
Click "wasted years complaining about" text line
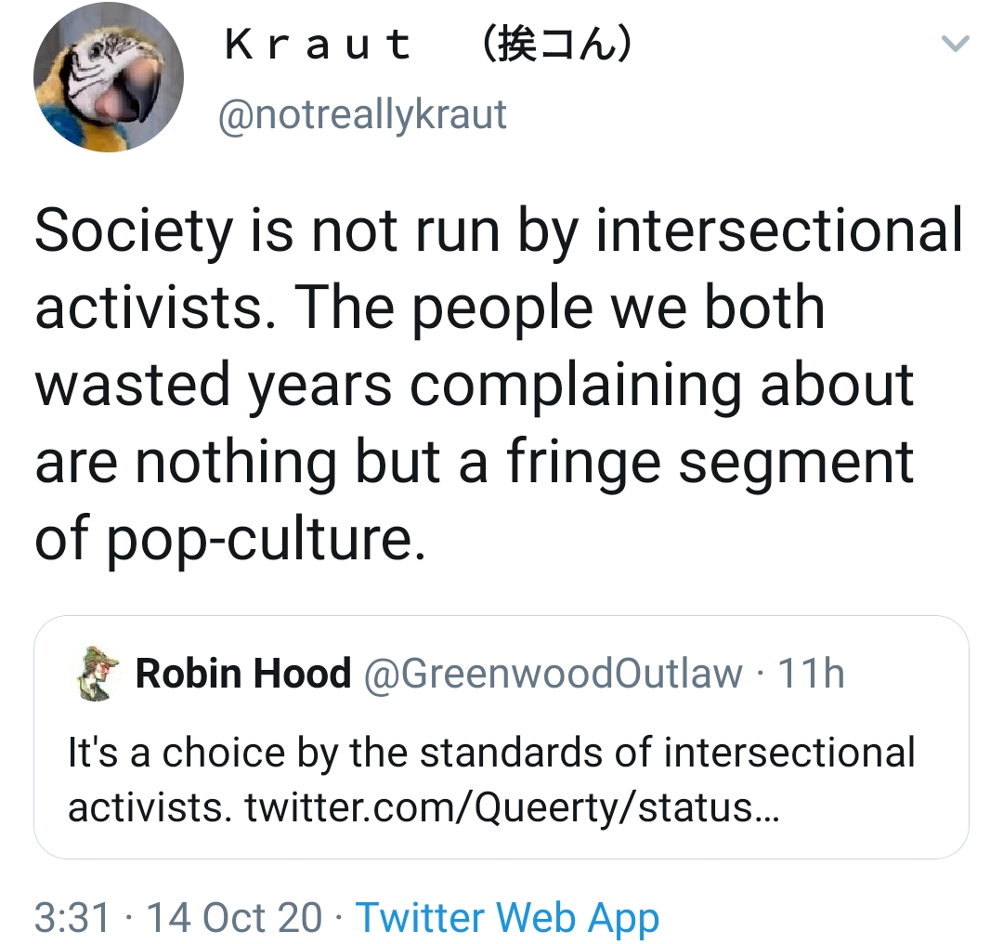tap(475, 385)
